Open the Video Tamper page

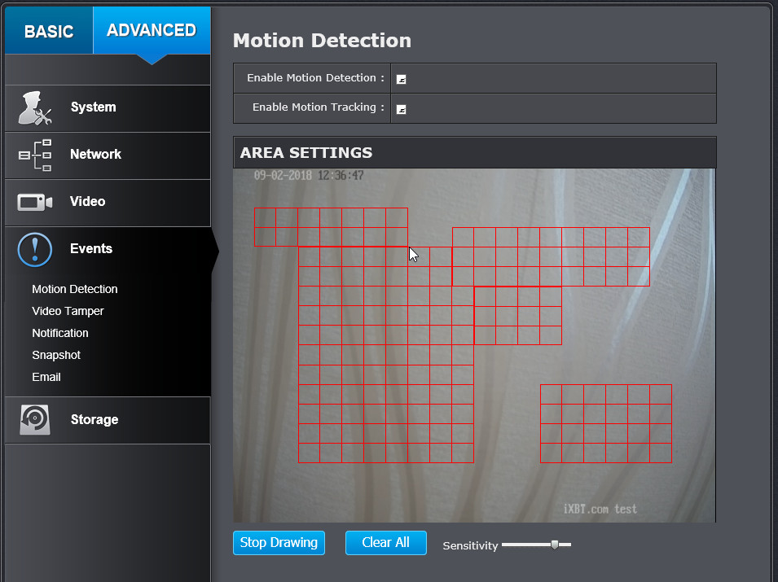click(x=68, y=311)
